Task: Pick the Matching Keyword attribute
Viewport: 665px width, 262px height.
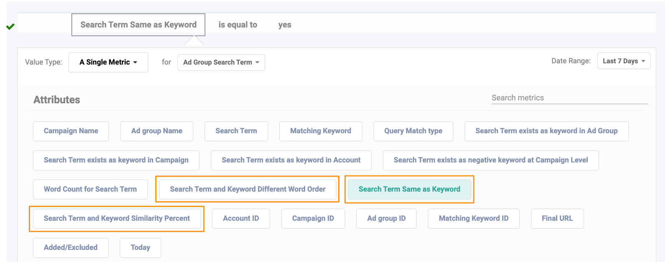Action: click(x=320, y=131)
